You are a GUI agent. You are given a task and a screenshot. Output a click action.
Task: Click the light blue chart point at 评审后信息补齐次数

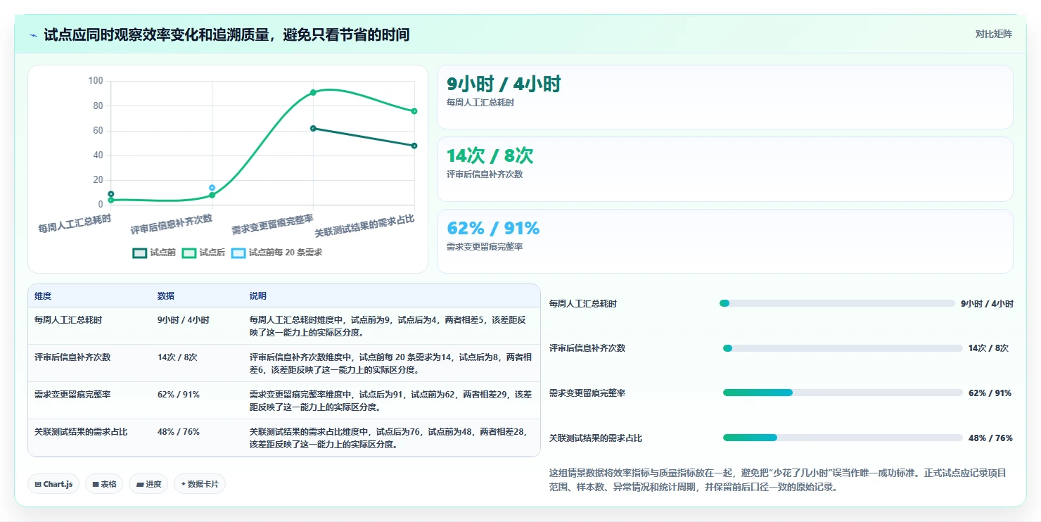point(212,188)
